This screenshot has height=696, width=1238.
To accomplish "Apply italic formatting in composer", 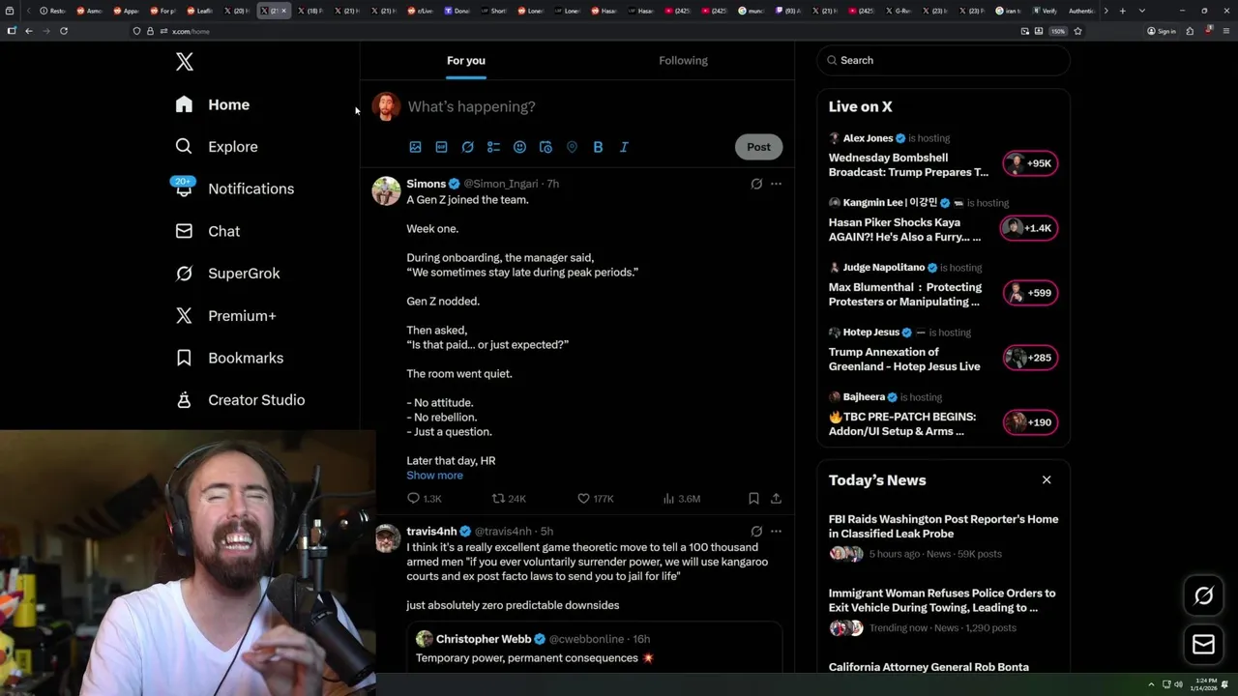I will (624, 147).
